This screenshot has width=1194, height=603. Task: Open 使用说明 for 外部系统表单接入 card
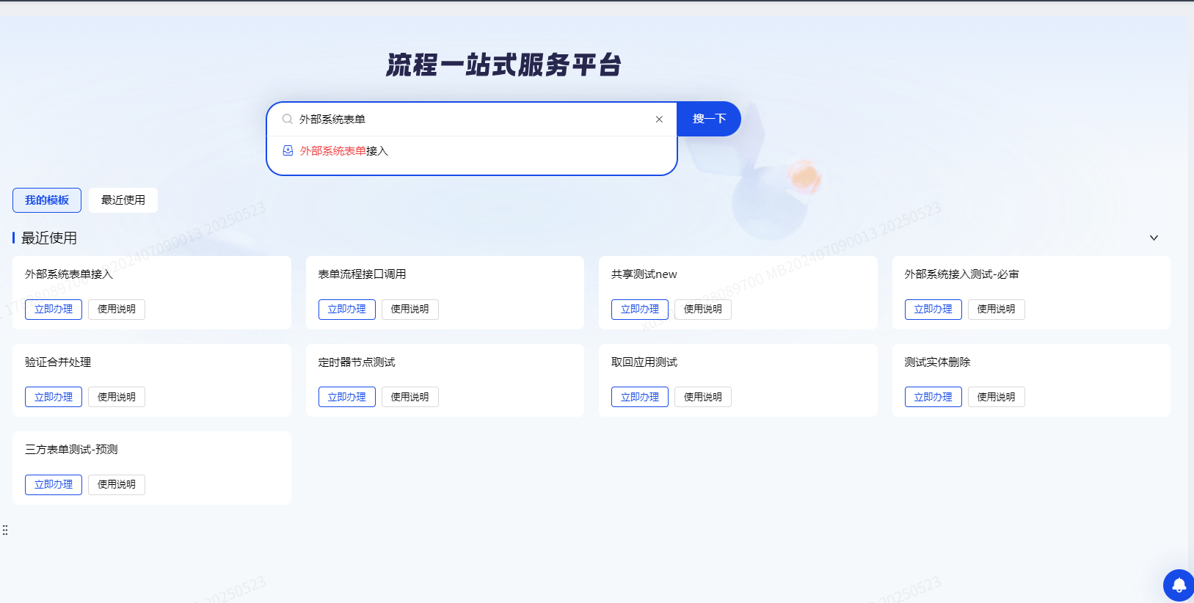point(117,310)
